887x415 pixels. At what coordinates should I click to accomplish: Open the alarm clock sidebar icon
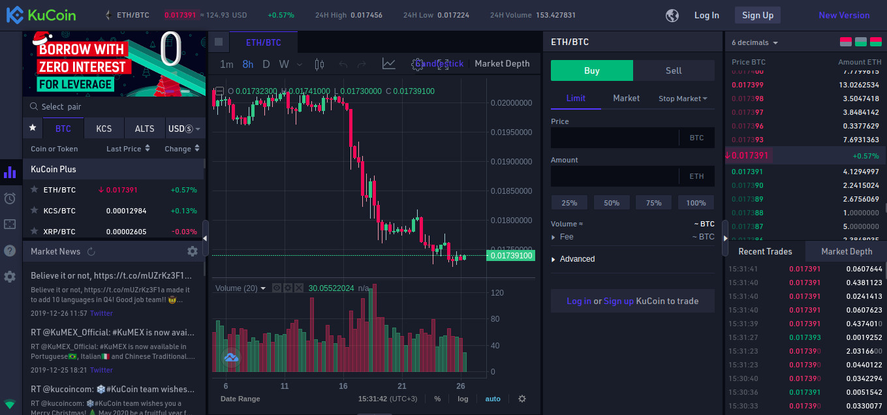click(x=10, y=198)
